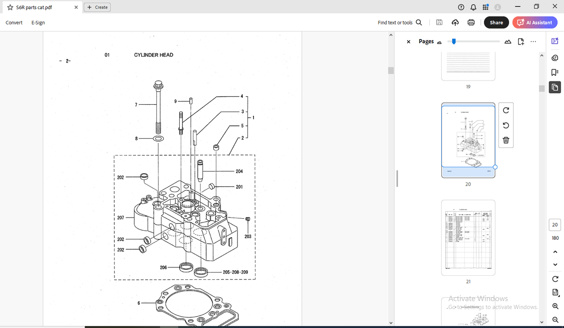Open the Convert menu
The height and width of the screenshot is (328, 564).
14,22
